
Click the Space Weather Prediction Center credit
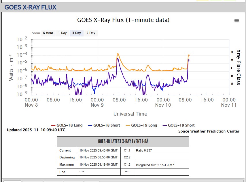(x=209, y=131)
